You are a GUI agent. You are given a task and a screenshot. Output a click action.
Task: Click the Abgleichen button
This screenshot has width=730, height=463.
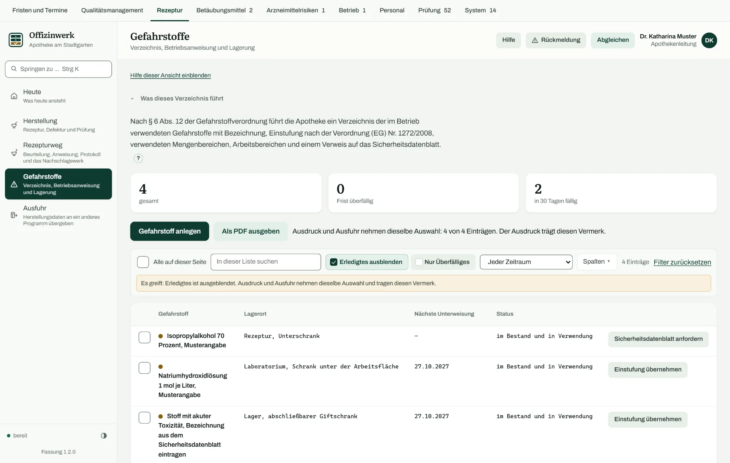pyautogui.click(x=613, y=40)
